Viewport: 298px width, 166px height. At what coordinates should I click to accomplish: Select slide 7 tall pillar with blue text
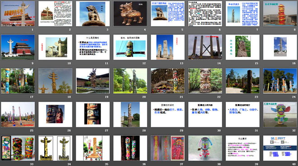click(242, 14)
